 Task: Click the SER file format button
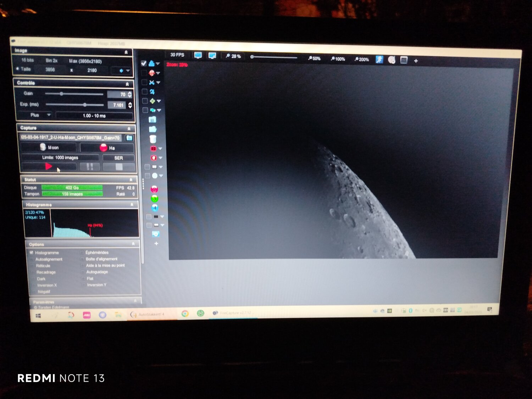coord(118,158)
